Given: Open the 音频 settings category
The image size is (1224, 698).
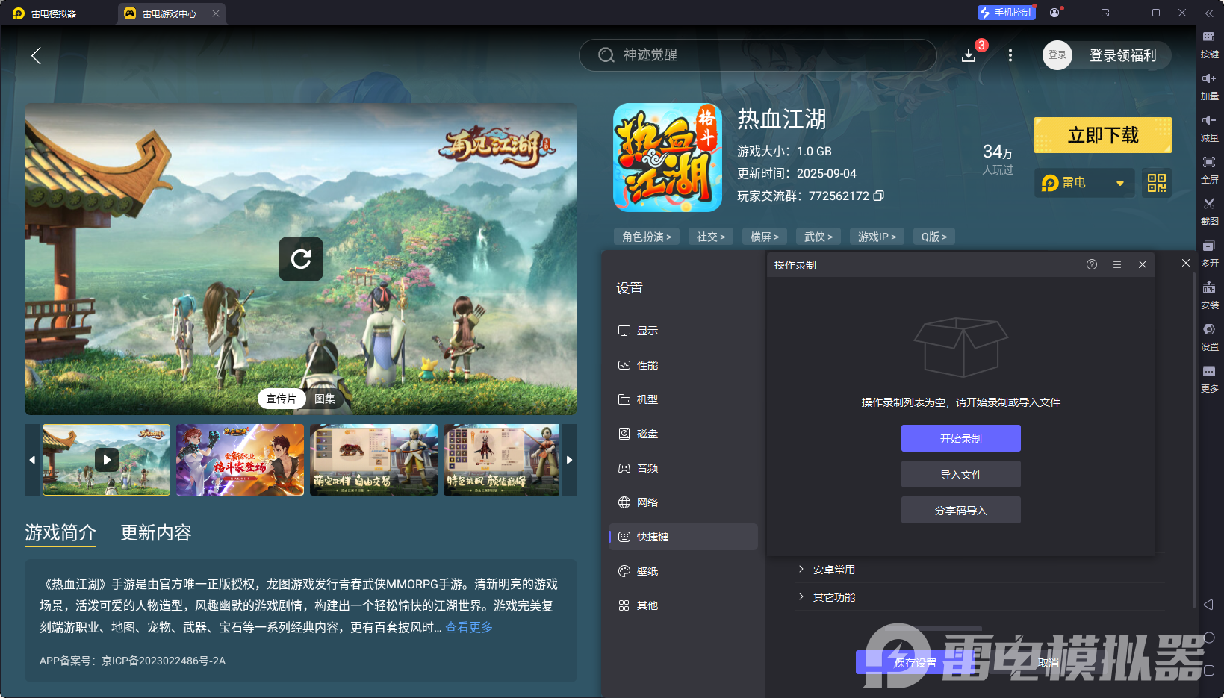Looking at the screenshot, I should 683,468.
